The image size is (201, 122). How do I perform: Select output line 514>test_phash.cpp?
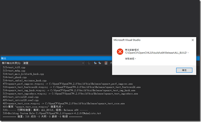[15, 77]
